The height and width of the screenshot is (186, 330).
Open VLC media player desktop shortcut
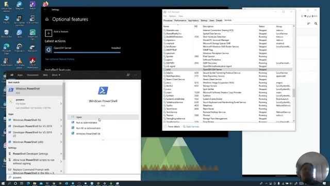pos(20,63)
